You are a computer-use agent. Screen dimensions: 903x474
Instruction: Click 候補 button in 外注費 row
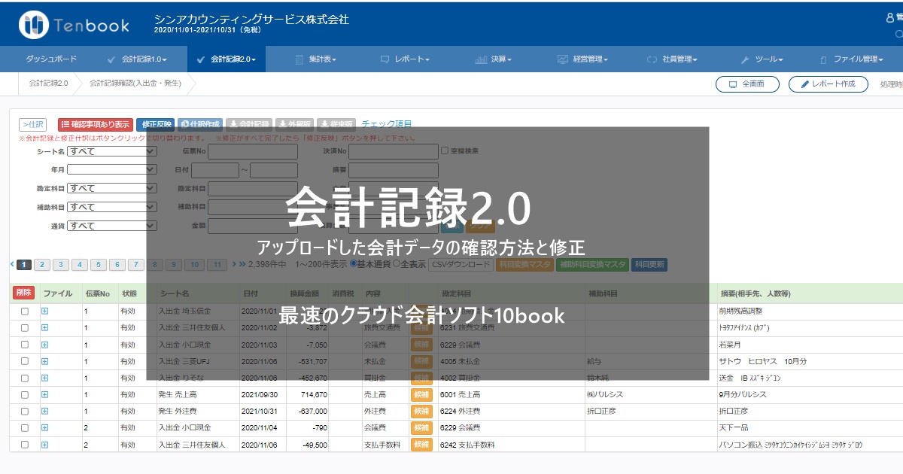click(x=421, y=412)
